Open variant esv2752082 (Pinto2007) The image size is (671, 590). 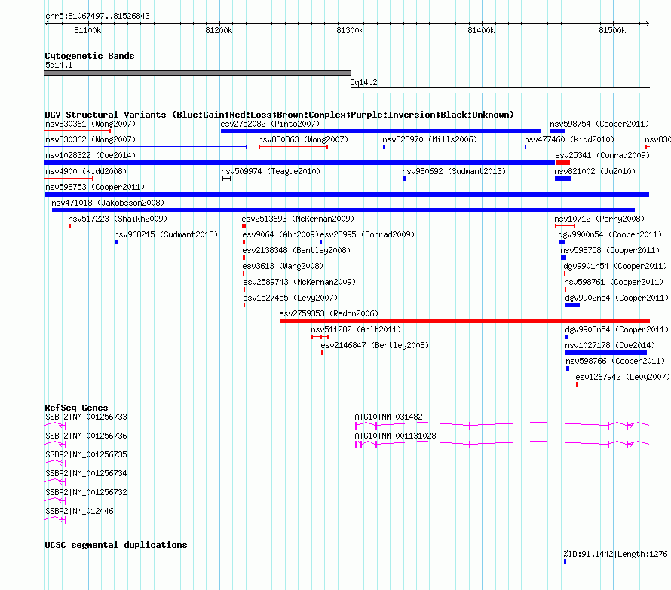[270, 124]
